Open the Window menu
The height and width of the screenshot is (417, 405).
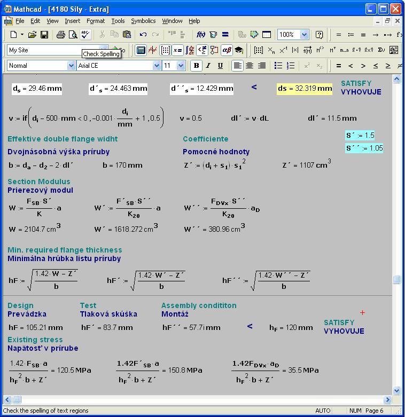[172, 21]
